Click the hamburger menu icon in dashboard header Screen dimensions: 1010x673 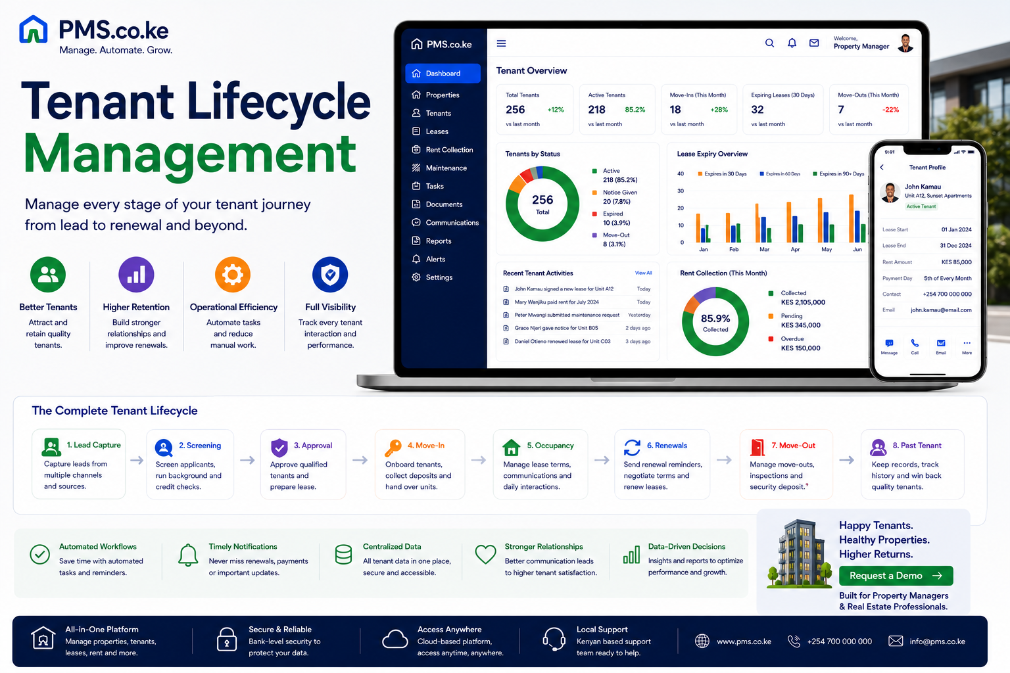click(501, 43)
